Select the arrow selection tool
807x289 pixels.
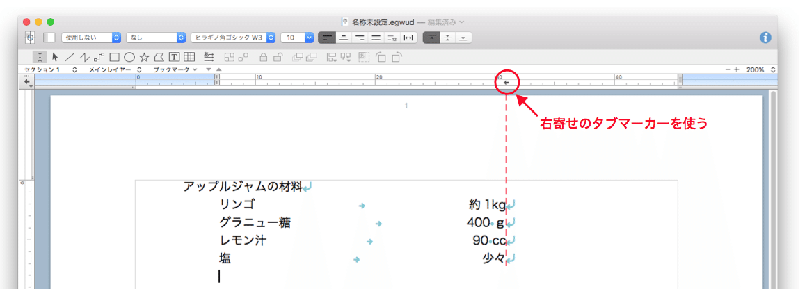tap(55, 57)
